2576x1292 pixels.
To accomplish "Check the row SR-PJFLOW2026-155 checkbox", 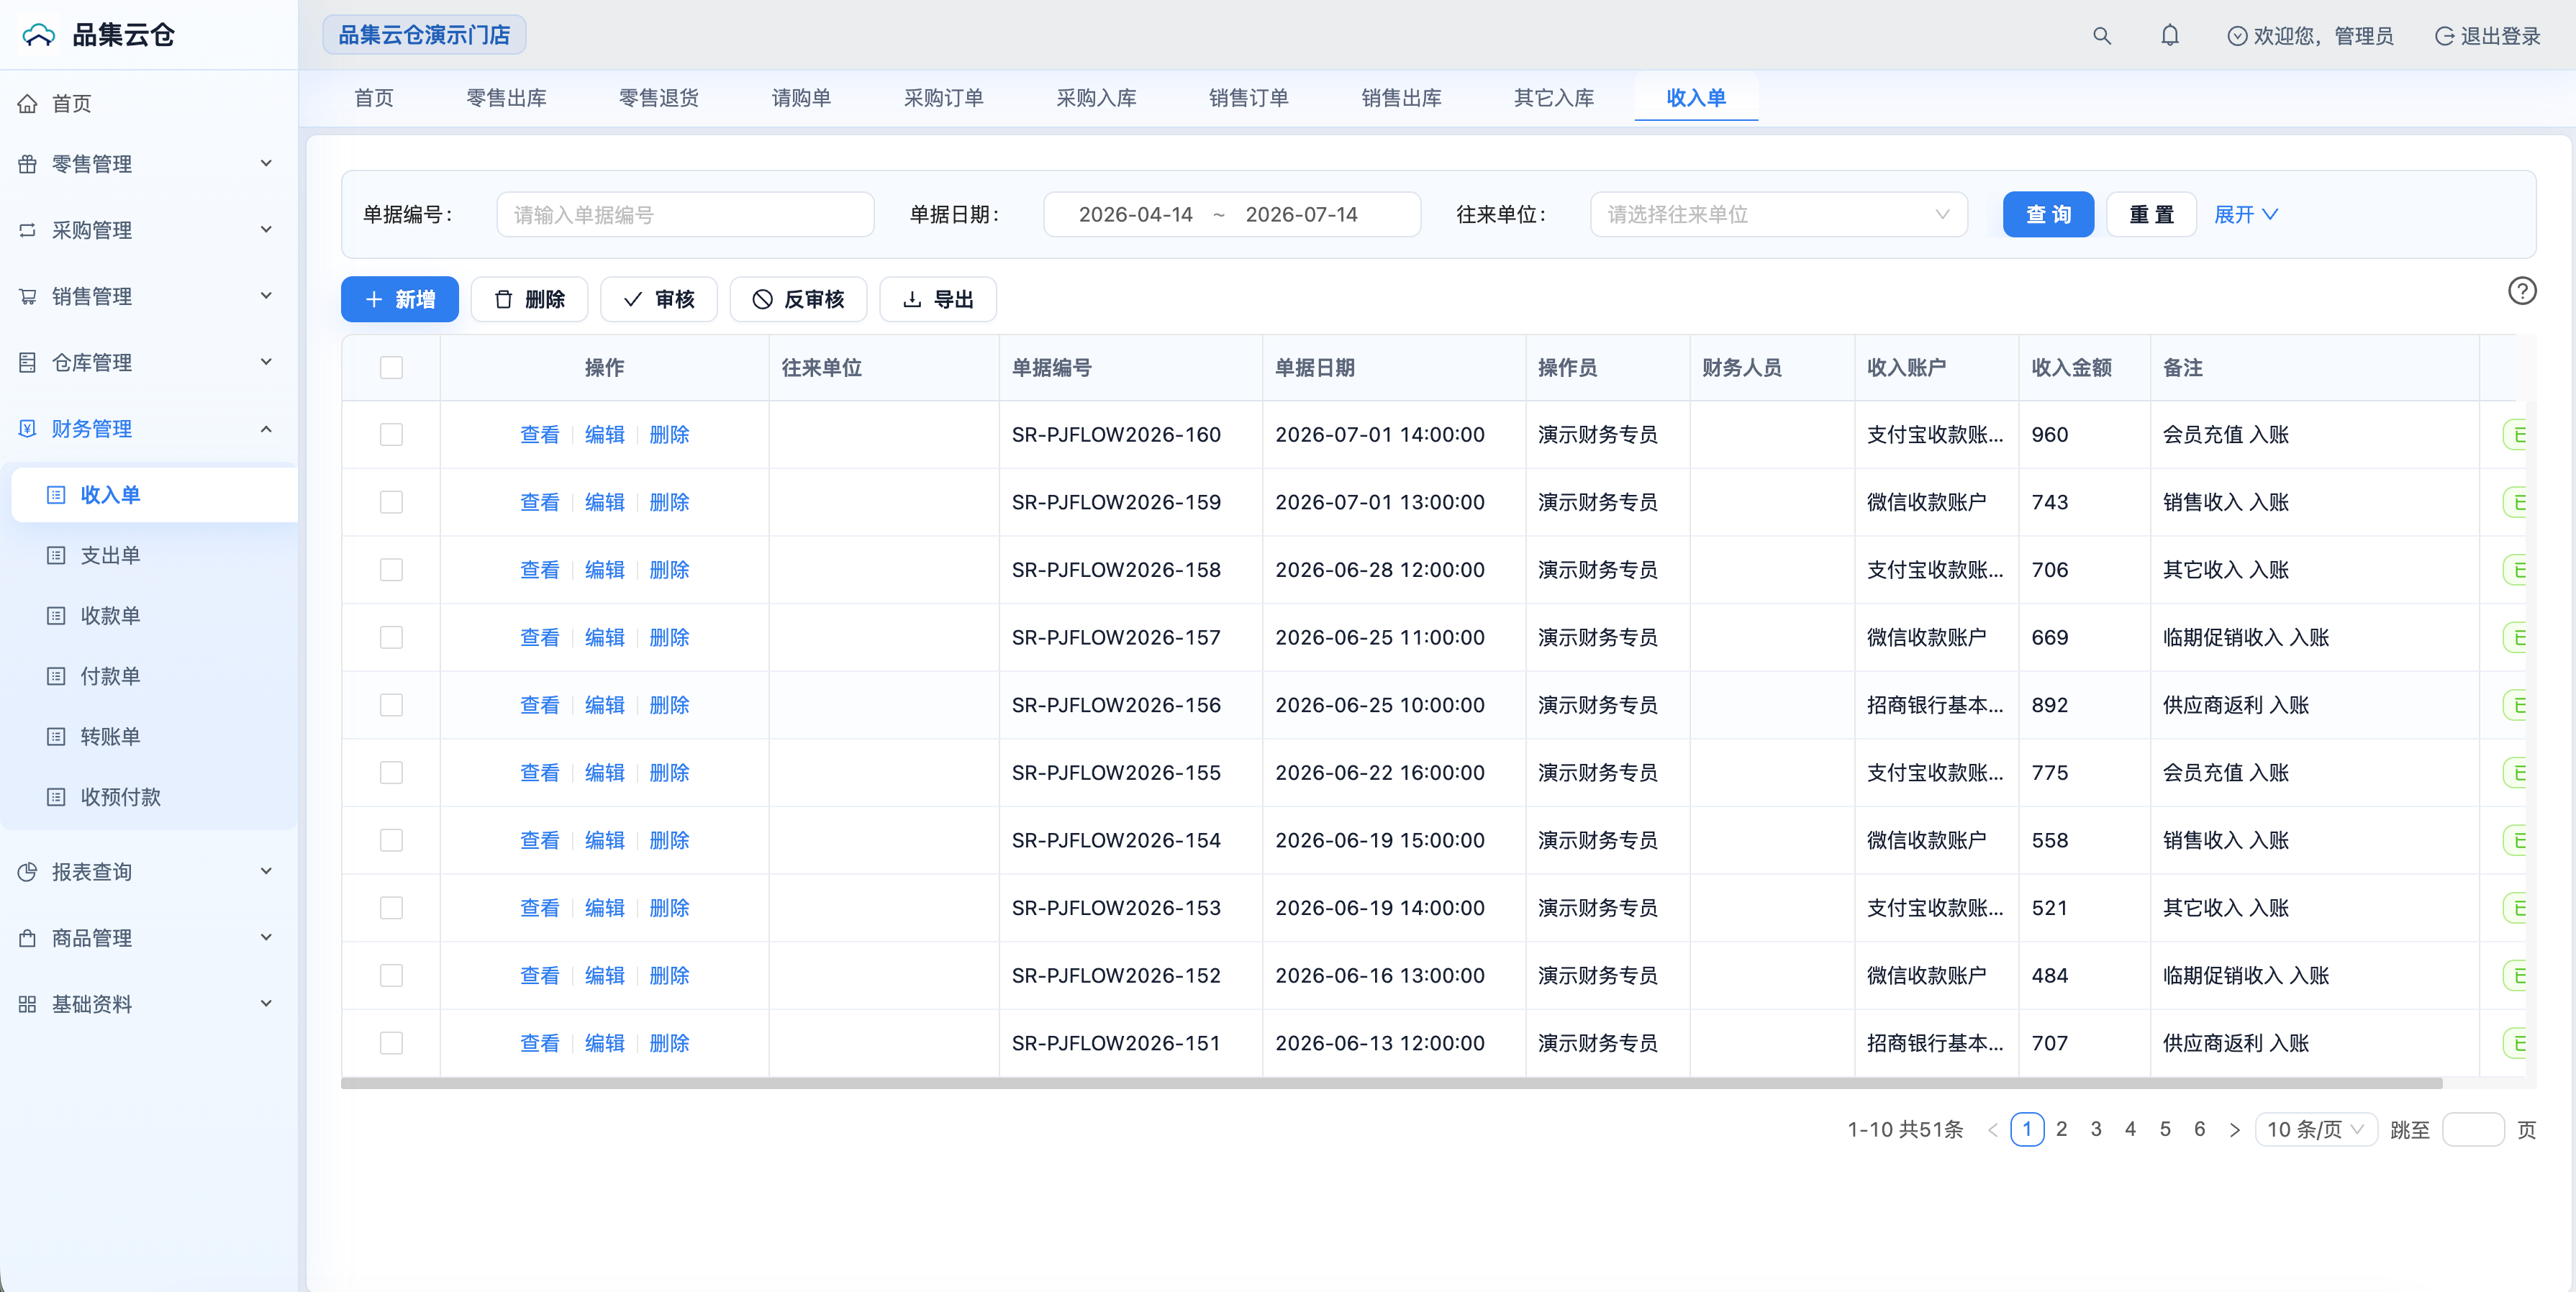I will [391, 773].
